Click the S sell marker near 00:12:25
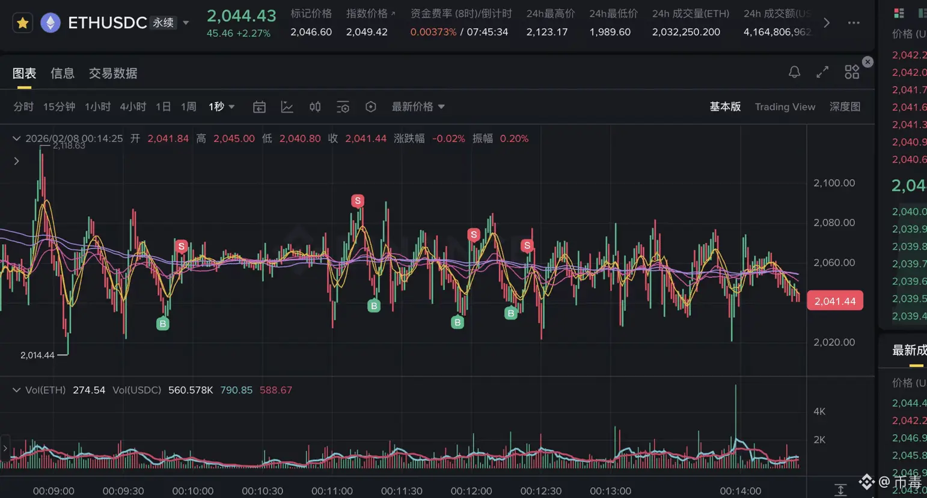Viewport: 927px width, 498px height. tap(527, 245)
